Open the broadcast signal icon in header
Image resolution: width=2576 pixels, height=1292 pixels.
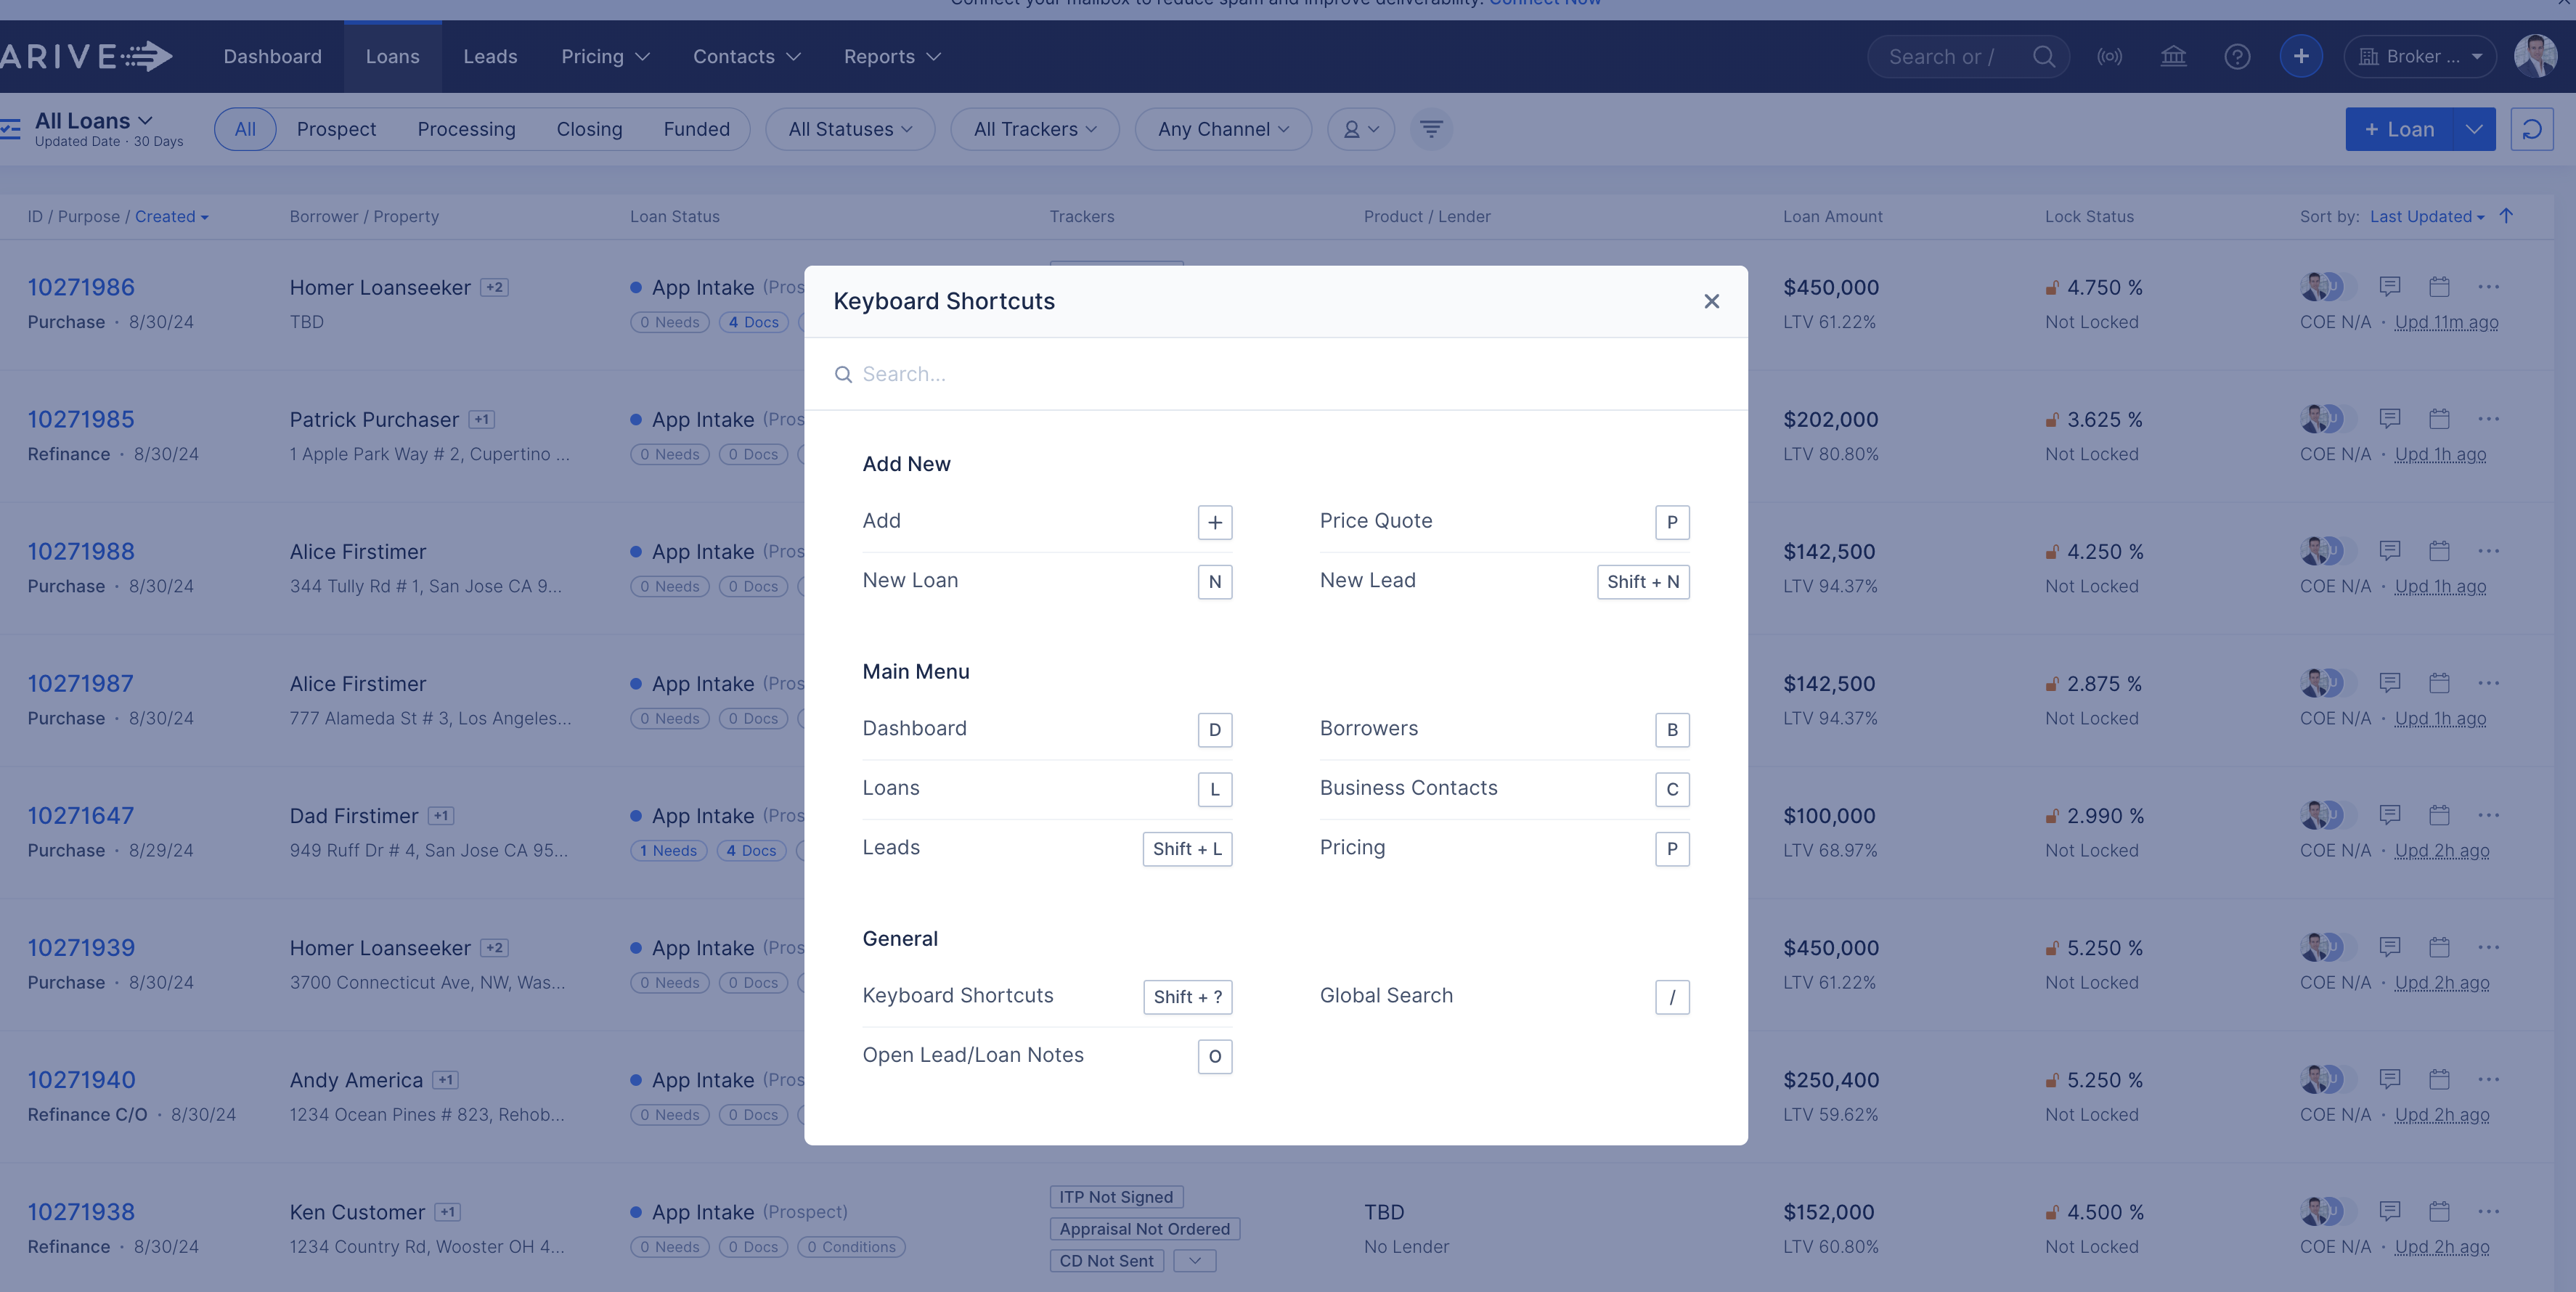tap(2109, 57)
